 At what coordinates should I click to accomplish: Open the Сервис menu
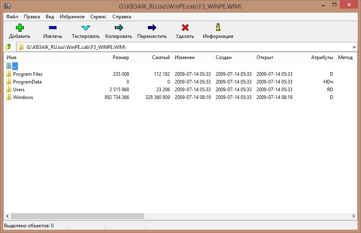point(98,17)
